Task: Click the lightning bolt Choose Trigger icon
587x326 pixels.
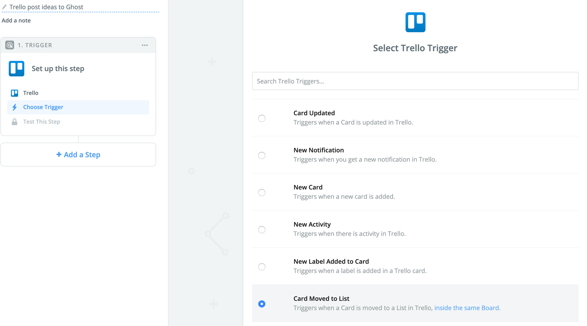Action: click(14, 107)
